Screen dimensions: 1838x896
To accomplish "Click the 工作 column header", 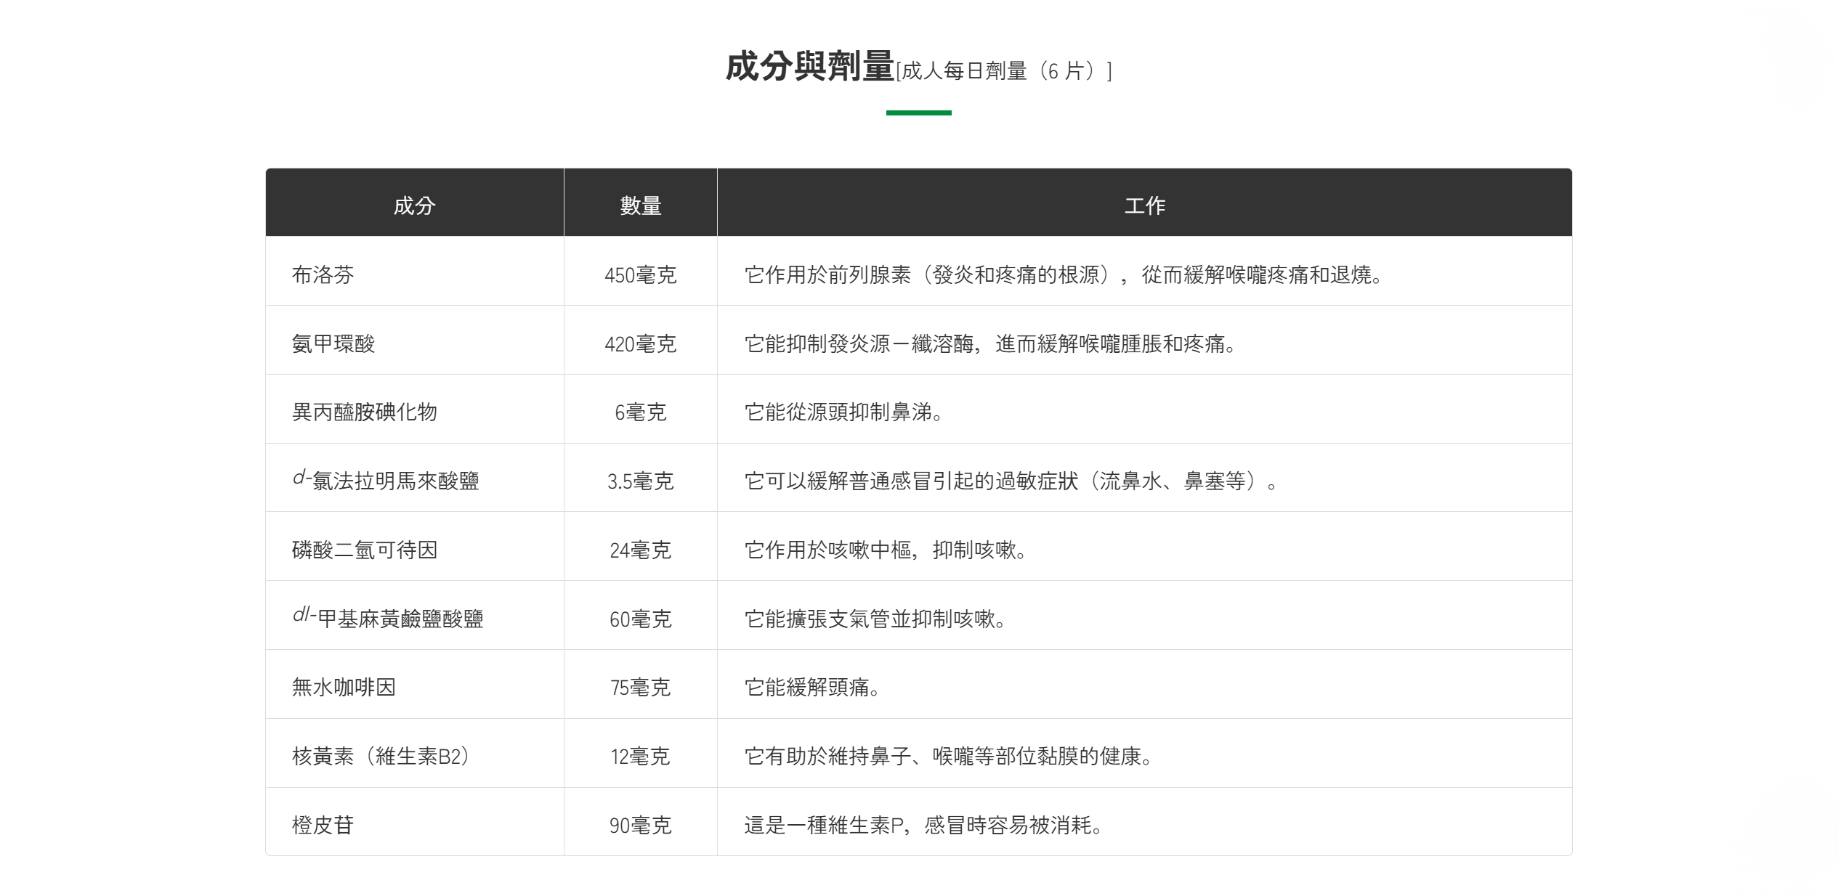I will point(1144,205).
